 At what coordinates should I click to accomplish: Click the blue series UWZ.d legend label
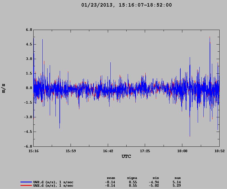coord(53,182)
